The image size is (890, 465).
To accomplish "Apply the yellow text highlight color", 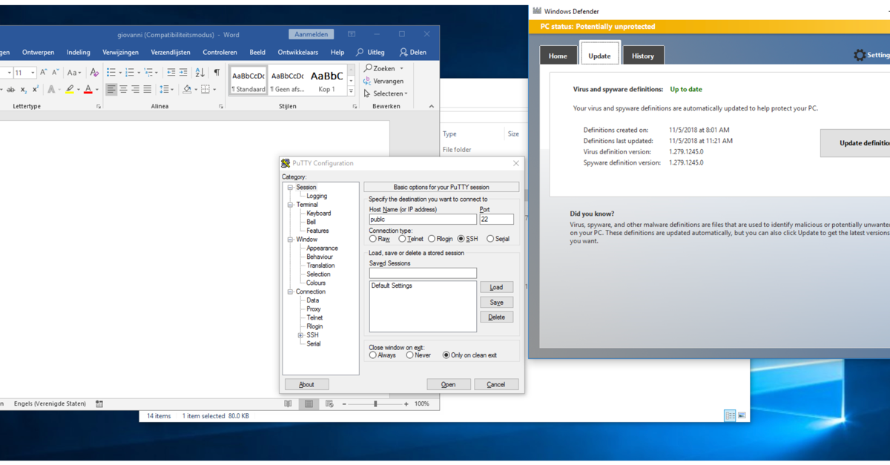I will click(x=70, y=90).
